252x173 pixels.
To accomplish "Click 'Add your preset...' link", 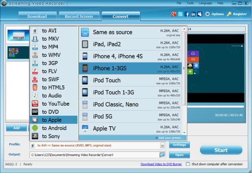I will (x=171, y=138).
